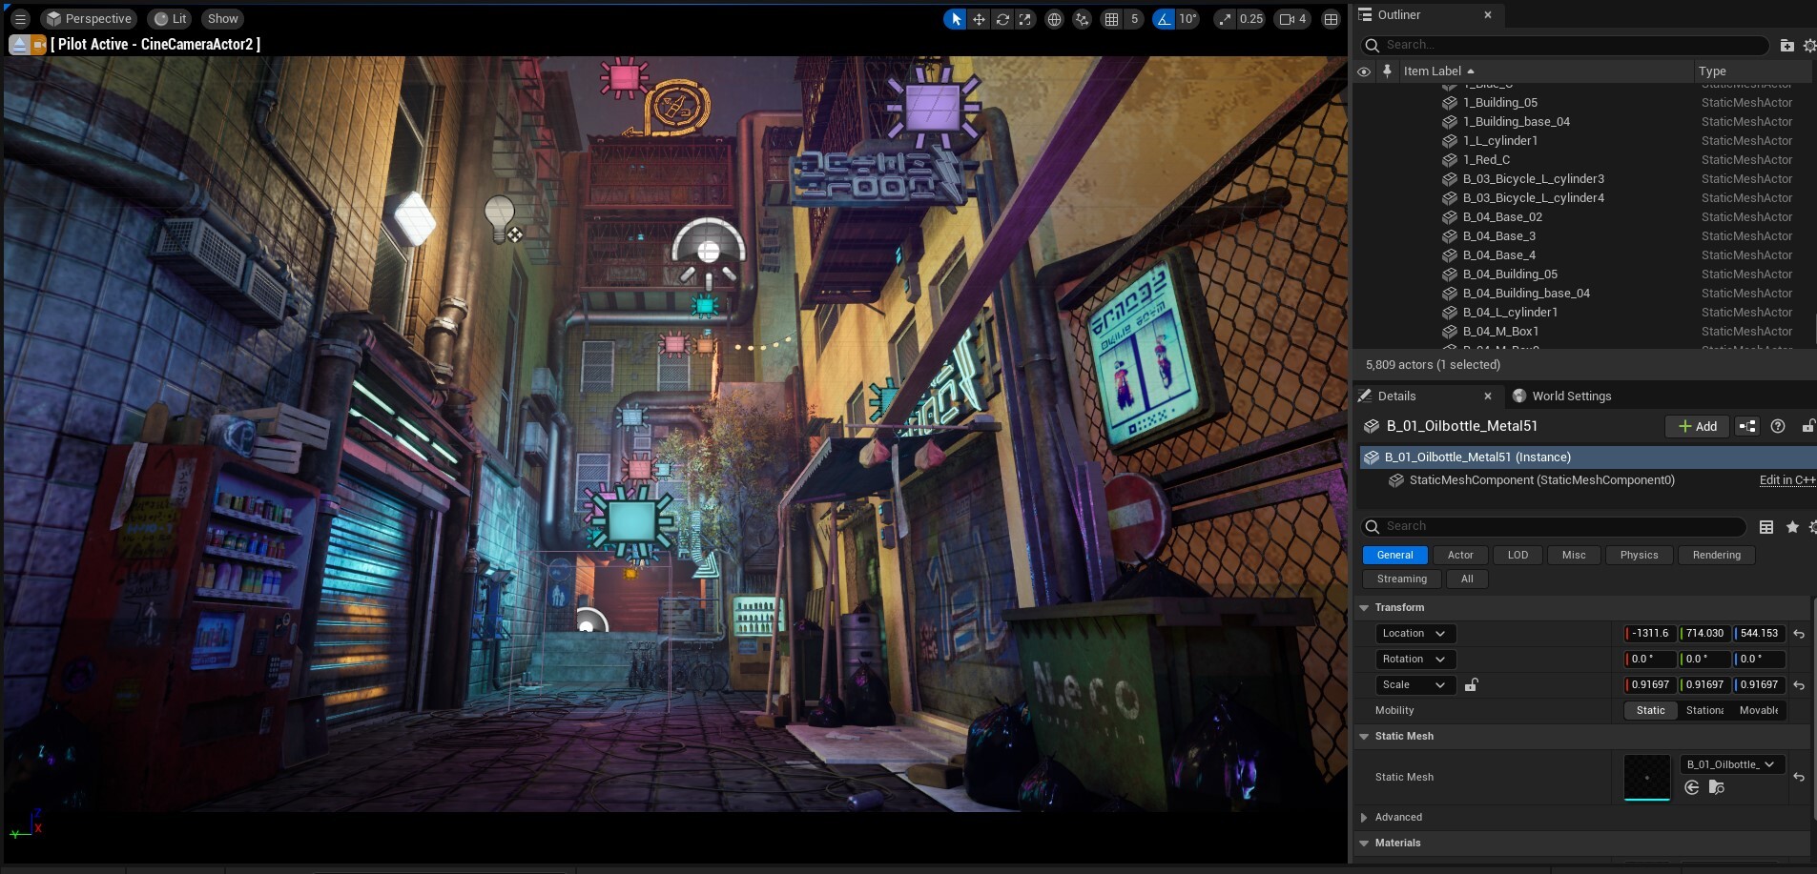Viewport: 1817px width, 874px height.
Task: Open the Blueprint script icon beside Add
Action: [x=1745, y=426]
